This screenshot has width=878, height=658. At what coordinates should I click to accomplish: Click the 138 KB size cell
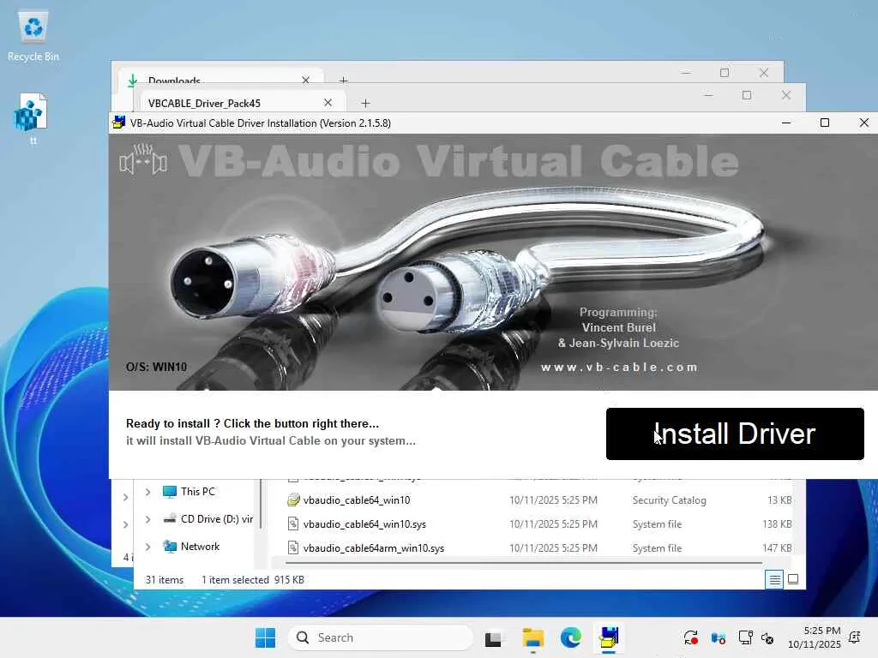(x=777, y=524)
